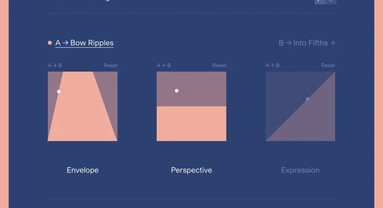Click the dimmed Expression label
The height and width of the screenshot is (208, 383).
pos(300,170)
